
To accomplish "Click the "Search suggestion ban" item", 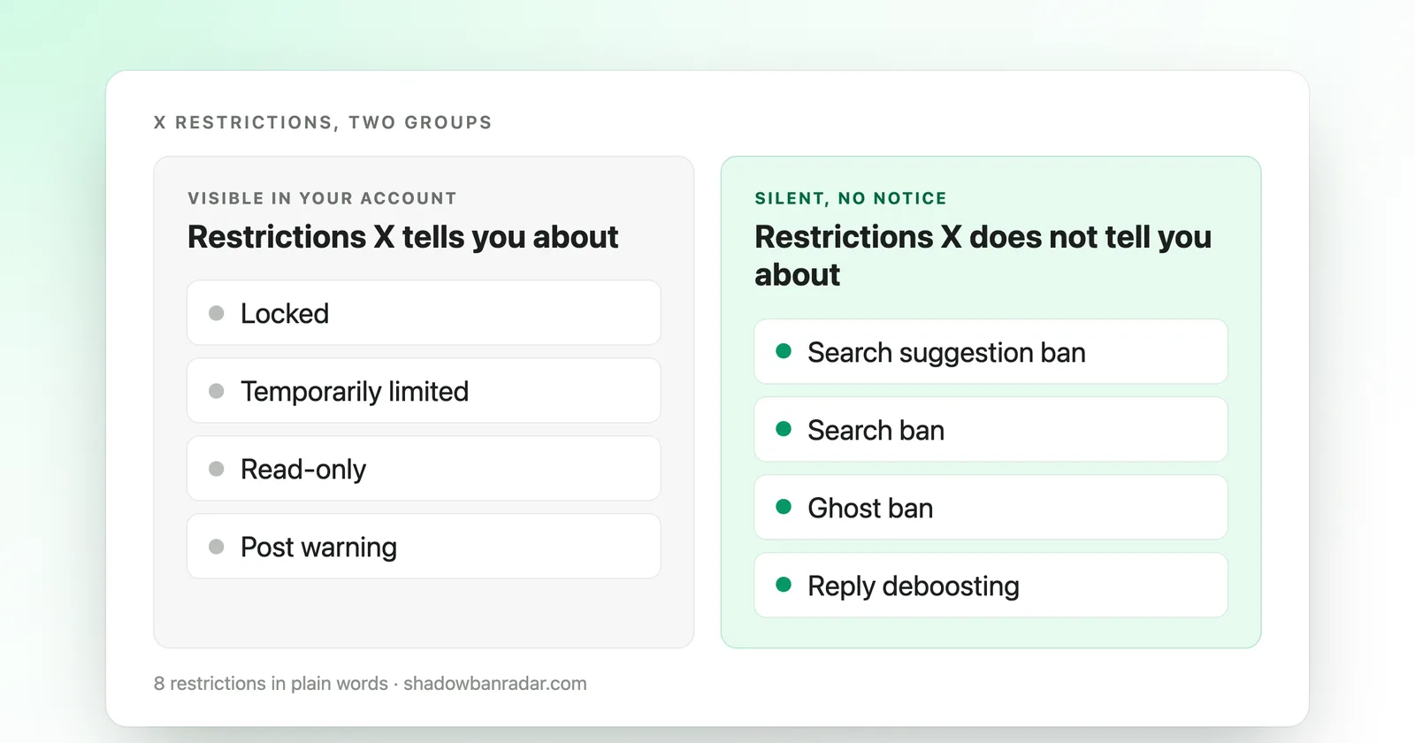I will 990,352.
